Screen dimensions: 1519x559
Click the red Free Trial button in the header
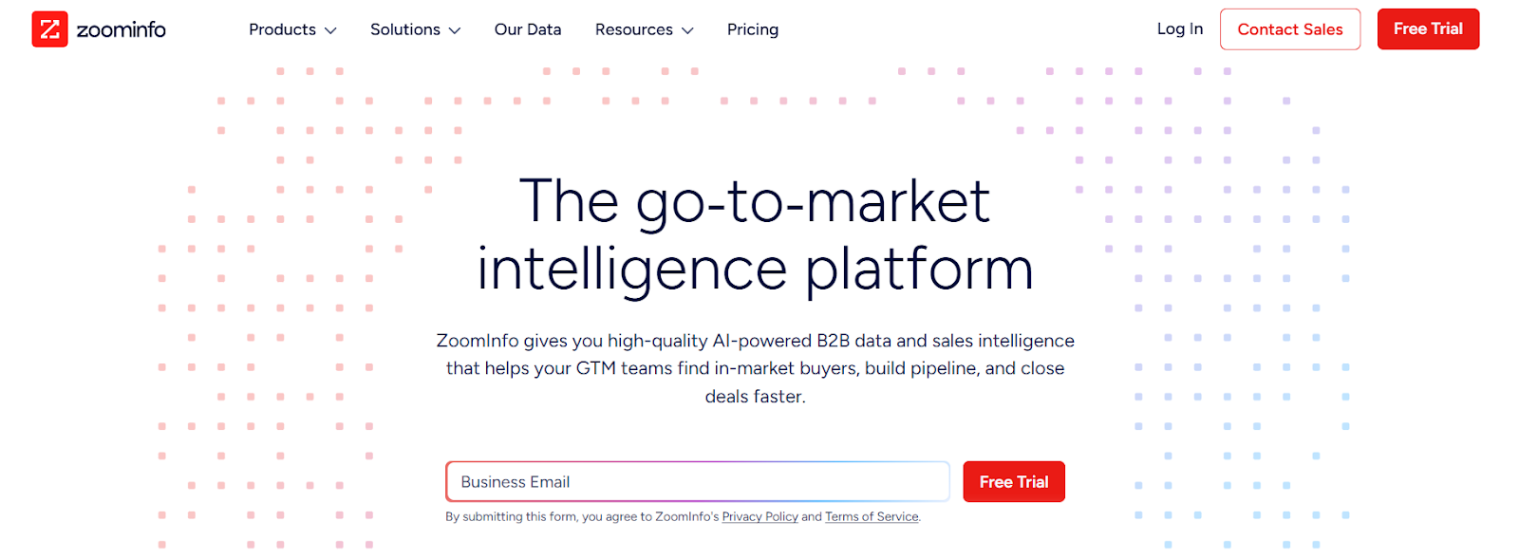coord(1428,28)
